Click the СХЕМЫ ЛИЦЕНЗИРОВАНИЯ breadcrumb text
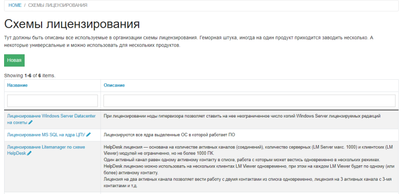Screen dimensions: 401x194 [x=57, y=5]
